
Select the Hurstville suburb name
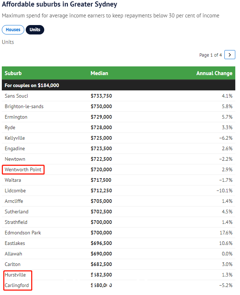15,275
